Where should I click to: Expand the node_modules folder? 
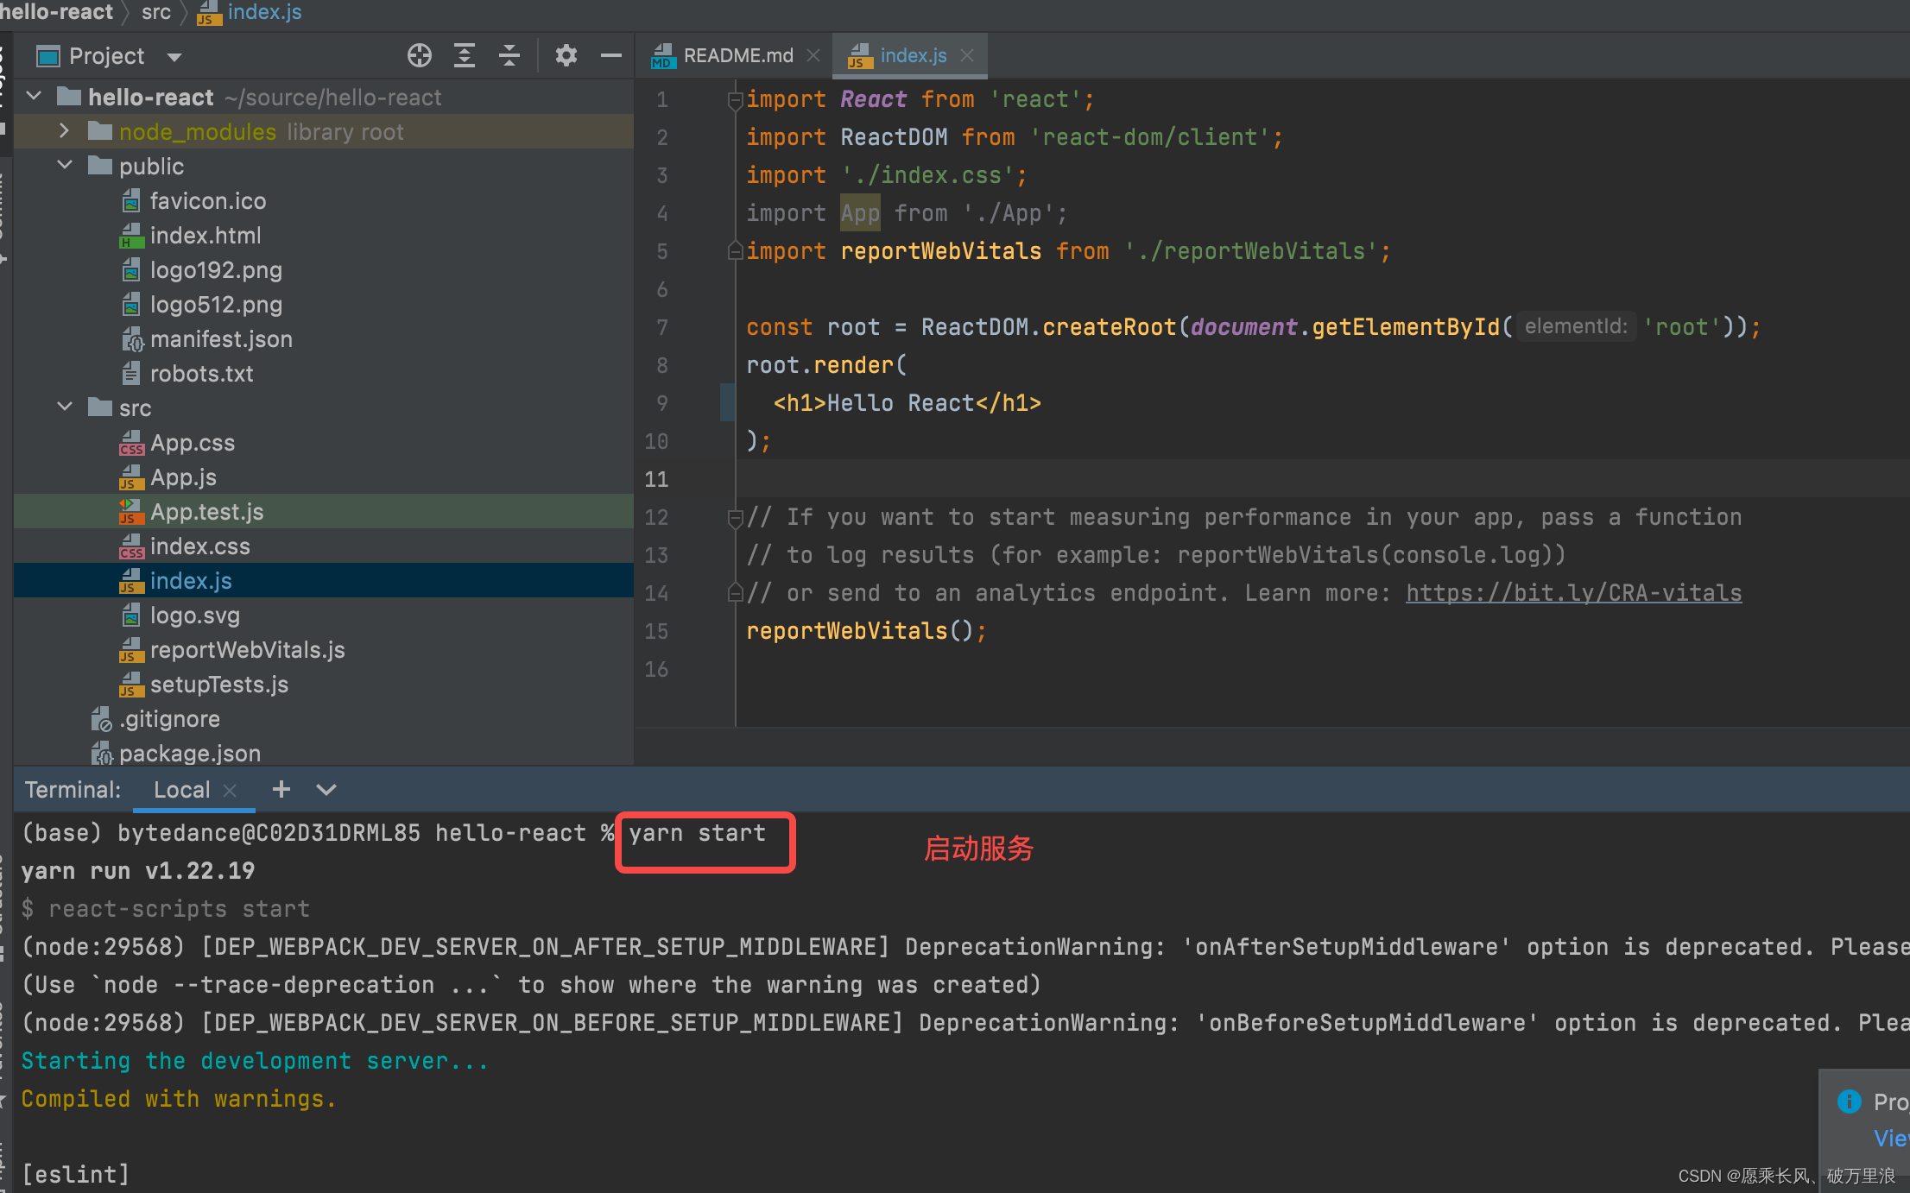point(63,131)
